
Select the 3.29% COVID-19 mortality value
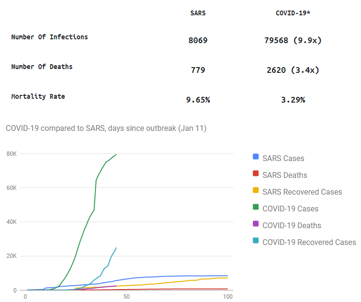click(292, 100)
